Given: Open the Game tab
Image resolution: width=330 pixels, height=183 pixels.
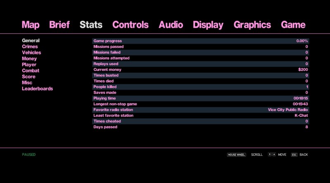Looking at the screenshot, I should (x=293, y=25).
